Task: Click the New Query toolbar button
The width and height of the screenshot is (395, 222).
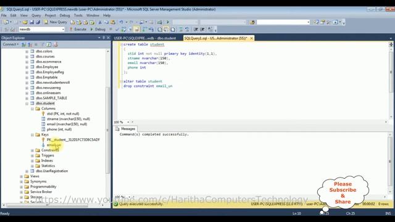Action: [56, 22]
